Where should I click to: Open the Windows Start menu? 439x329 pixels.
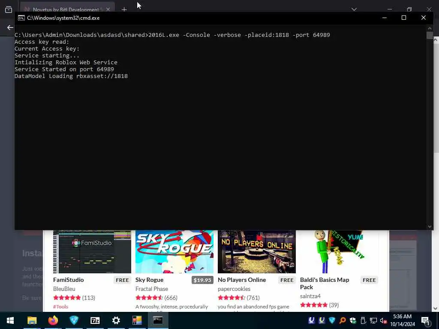(x=10, y=320)
